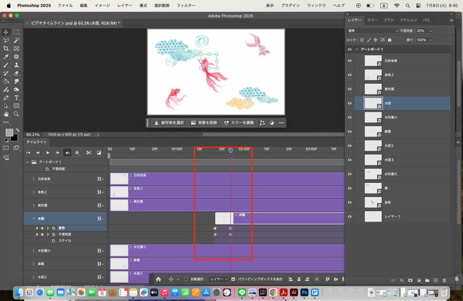Select the Brush tool
Screen dimensions: 463x301
point(6,65)
